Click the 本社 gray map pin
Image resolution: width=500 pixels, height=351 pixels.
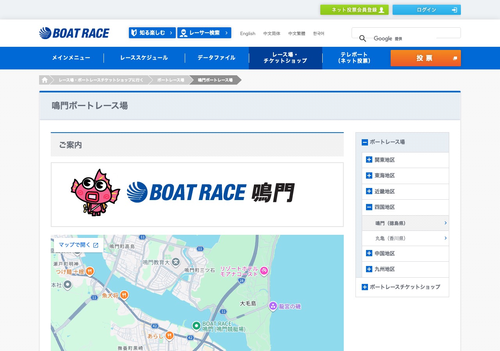(68, 285)
